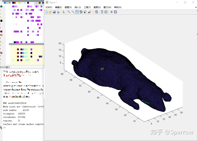Viewport: 198px width, 141px height.
Task: Click the New Figure toolbar icon
Action: [46, 12]
